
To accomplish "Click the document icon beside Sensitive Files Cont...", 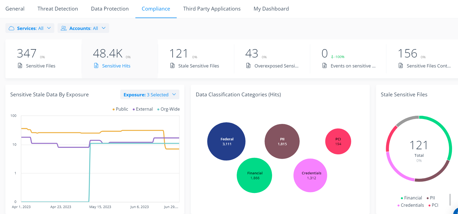I will point(401,66).
